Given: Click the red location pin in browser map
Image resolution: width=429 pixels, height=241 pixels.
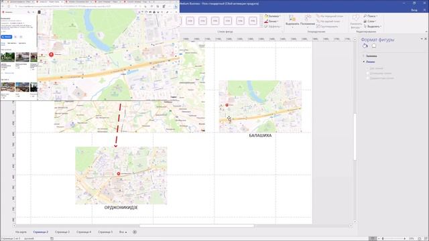Looking at the screenshot, I should [51, 55].
